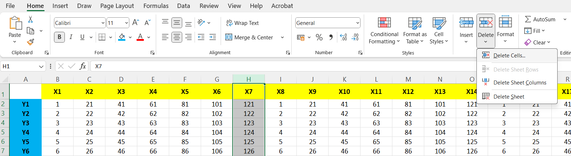
Task: Click the Format cells icon
Action: [505, 22]
